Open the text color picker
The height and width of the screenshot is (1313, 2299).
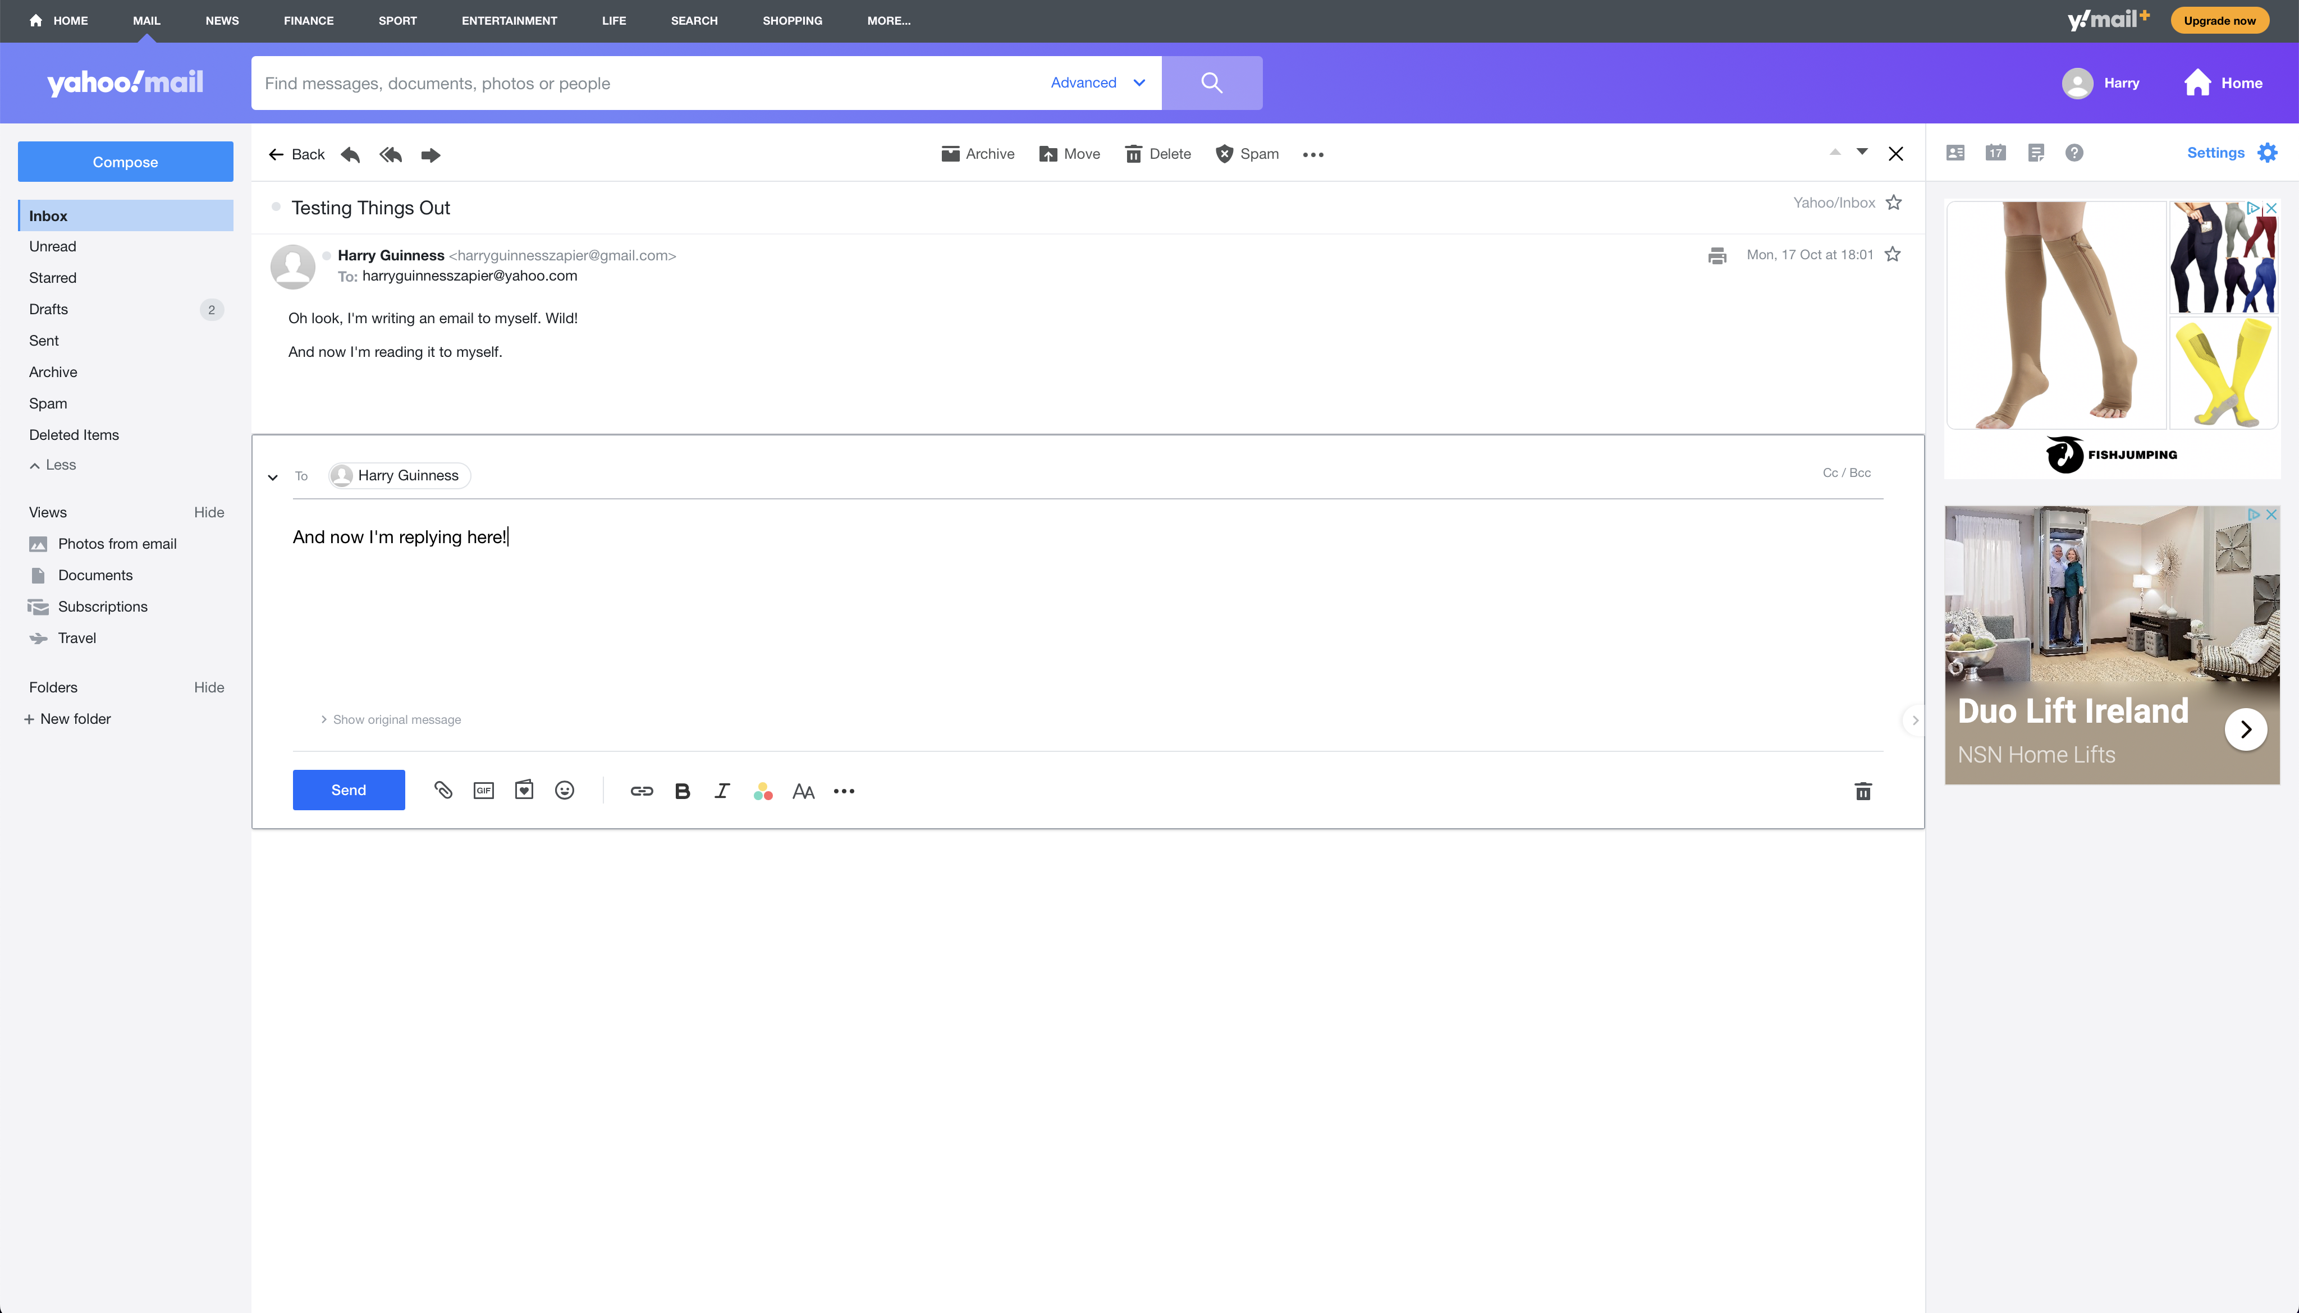(x=763, y=791)
